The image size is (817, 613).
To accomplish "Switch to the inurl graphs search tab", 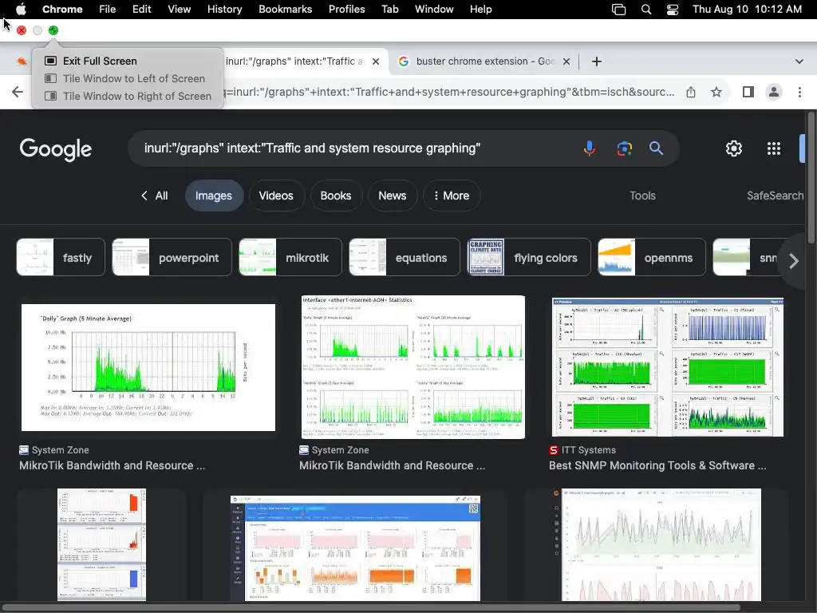I will click(x=294, y=61).
